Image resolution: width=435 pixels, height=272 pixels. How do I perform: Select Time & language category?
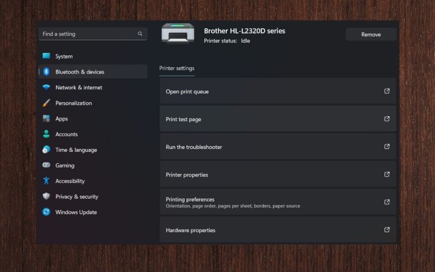(x=76, y=150)
